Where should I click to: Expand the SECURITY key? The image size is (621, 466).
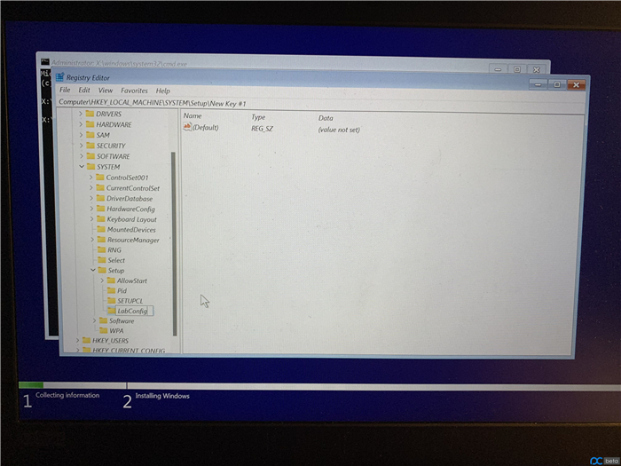(82, 146)
